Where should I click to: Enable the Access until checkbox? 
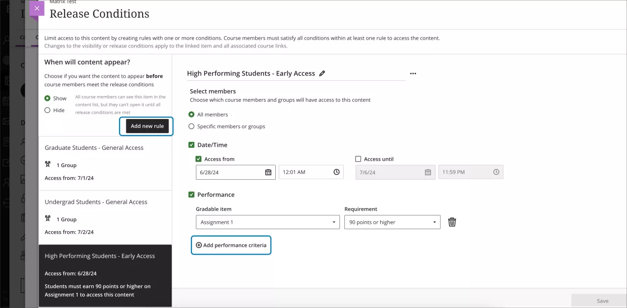click(359, 159)
